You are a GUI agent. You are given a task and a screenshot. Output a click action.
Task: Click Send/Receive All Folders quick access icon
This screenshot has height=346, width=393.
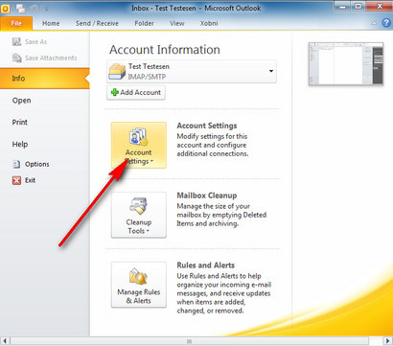tap(21, 8)
